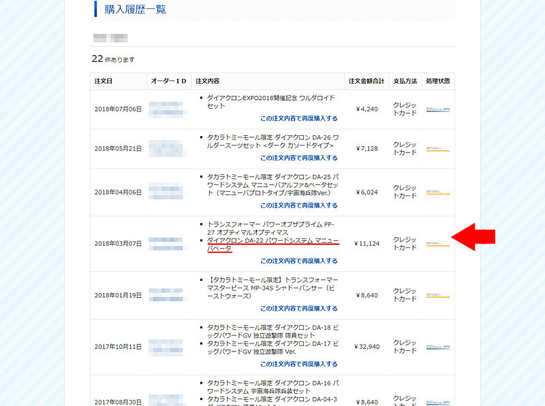Select the date 2018年07月06日
Viewport: 545px width, 406px height.
click(x=118, y=109)
